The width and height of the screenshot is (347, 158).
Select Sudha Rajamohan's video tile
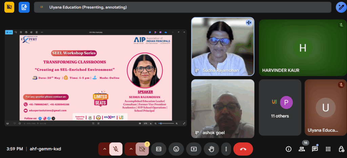(x=222, y=46)
